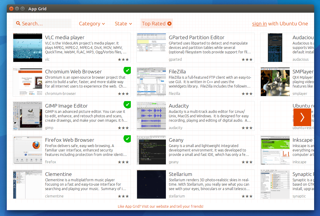Rate Stellarium using its stars
Viewport: 320px width, 216px height.
[x=247, y=196]
